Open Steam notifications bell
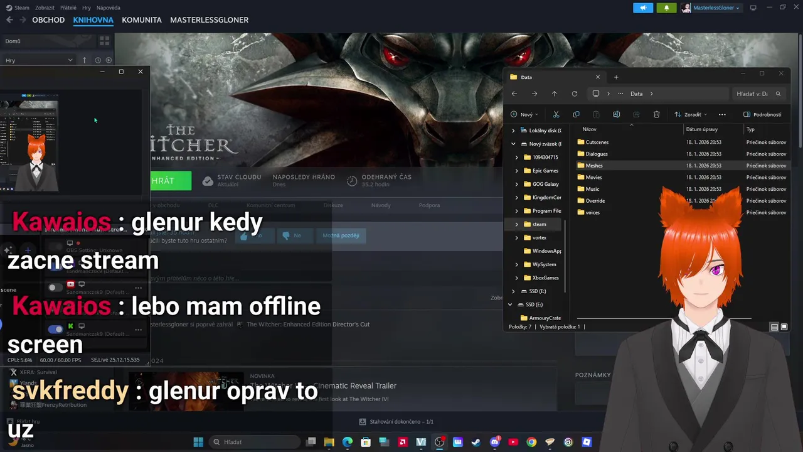803x452 pixels. pyautogui.click(x=666, y=8)
